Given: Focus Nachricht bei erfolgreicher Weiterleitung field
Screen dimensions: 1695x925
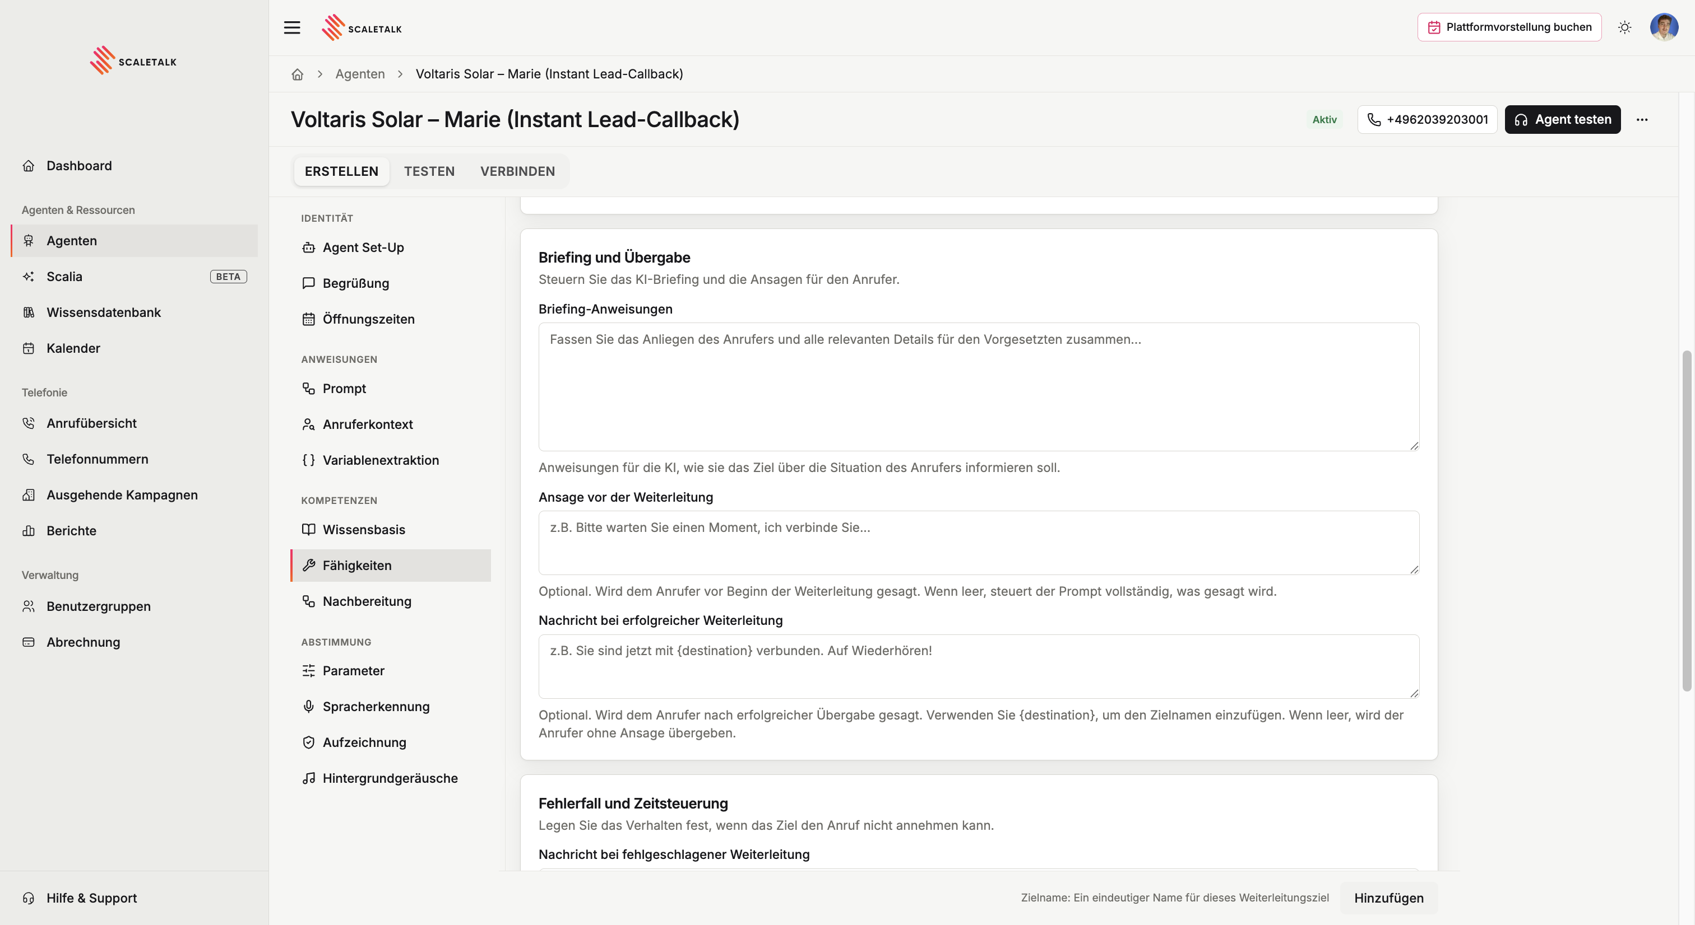Looking at the screenshot, I should tap(979, 667).
